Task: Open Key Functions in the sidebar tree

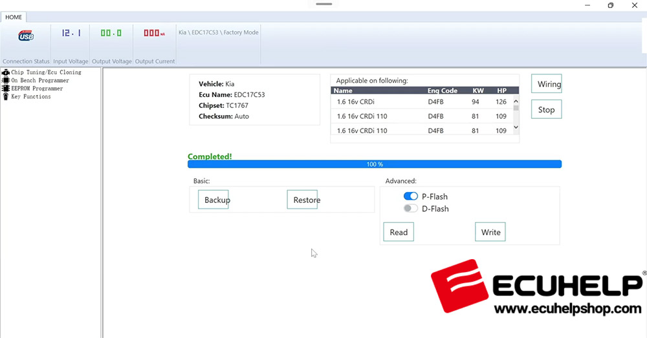Action: 31,96
